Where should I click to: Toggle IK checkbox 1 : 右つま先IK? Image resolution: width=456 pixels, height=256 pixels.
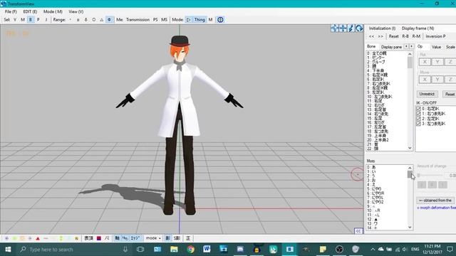pyautogui.click(x=418, y=114)
